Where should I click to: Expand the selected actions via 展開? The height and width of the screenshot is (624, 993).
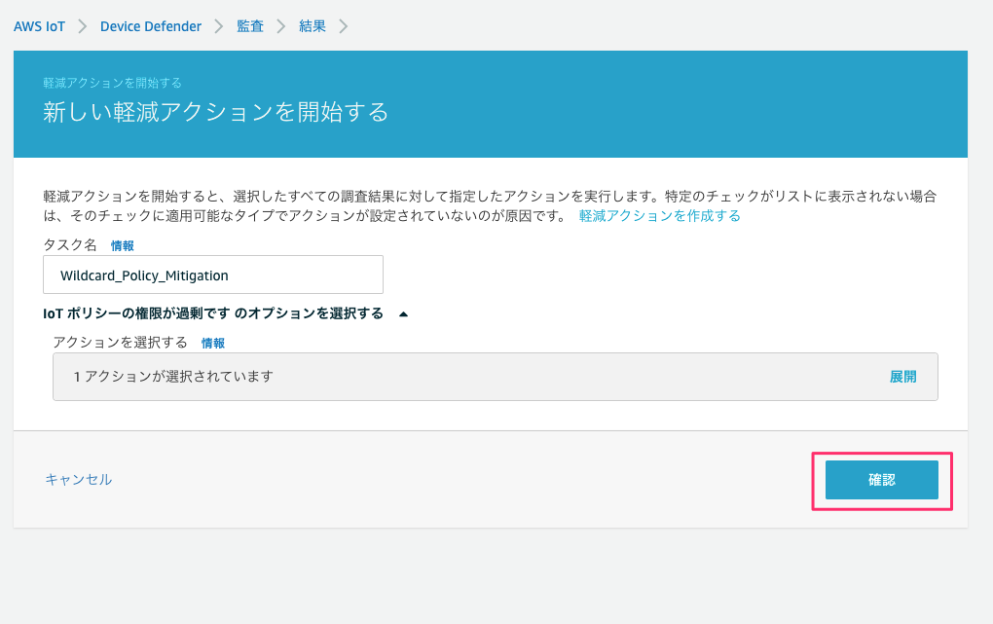904,376
